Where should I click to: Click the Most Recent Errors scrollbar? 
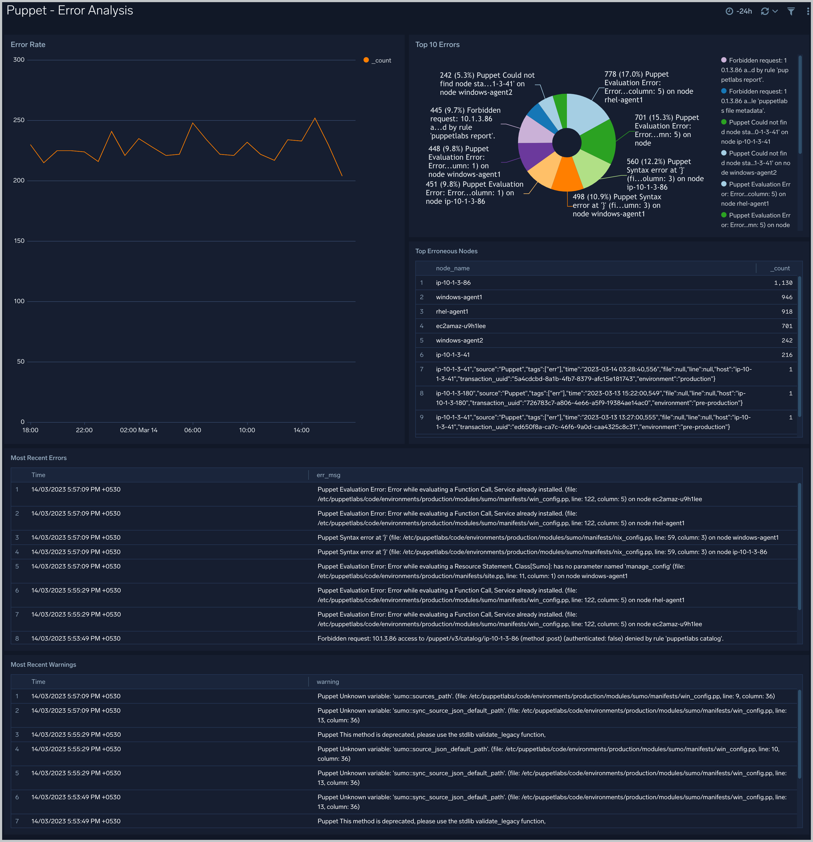pos(799,547)
